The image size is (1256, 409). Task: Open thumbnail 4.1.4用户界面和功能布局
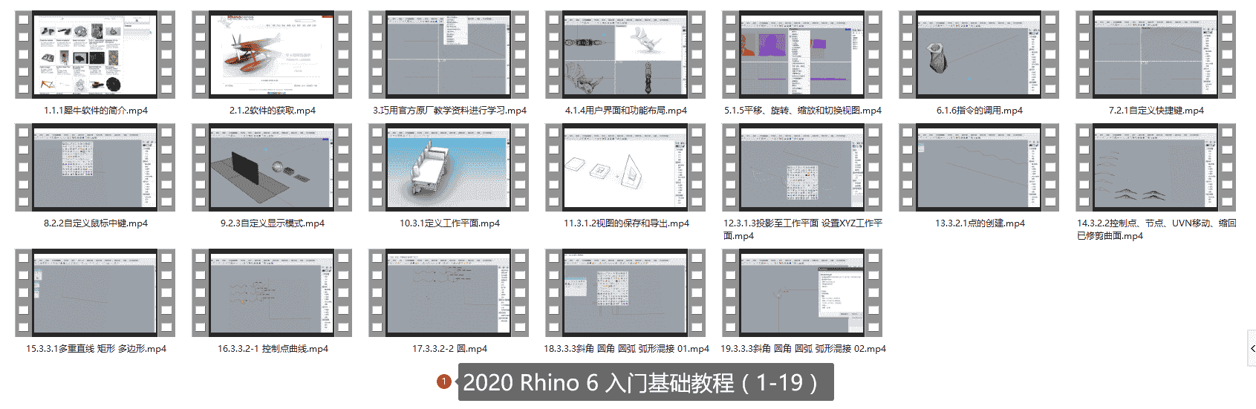pyautogui.click(x=625, y=54)
